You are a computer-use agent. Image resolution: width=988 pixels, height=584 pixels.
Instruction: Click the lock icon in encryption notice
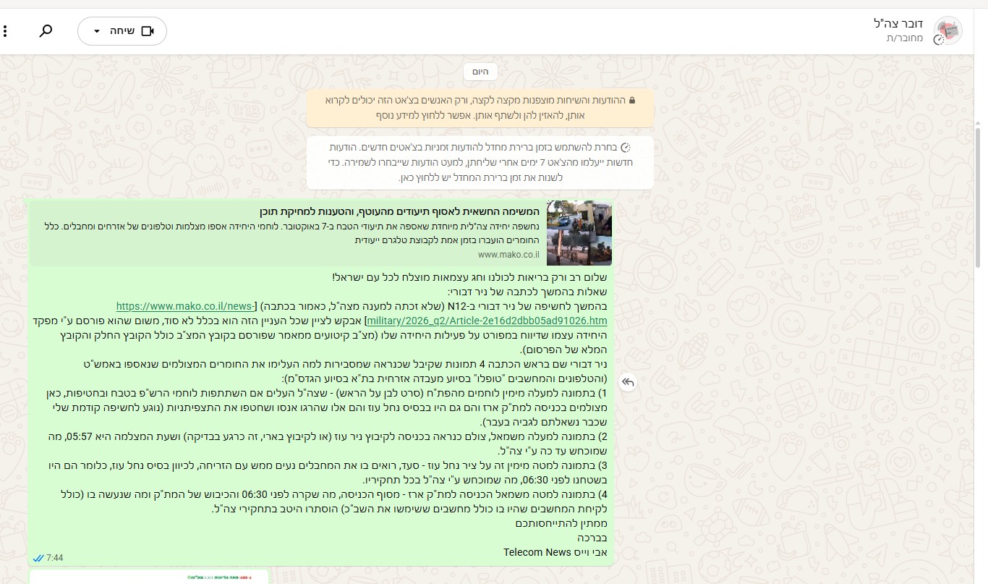632,101
